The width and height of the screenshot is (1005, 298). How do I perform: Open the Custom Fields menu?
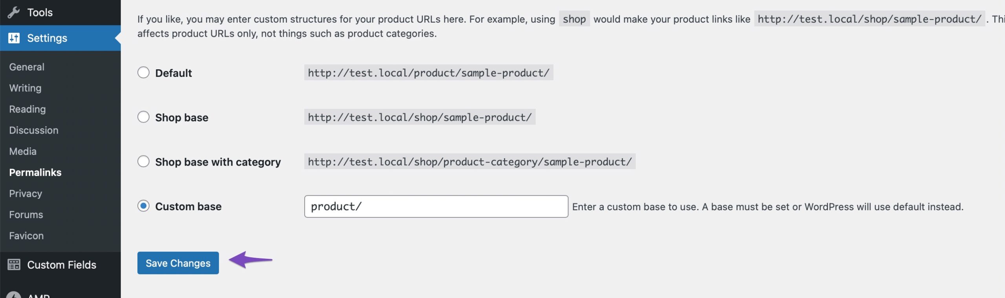coord(62,265)
